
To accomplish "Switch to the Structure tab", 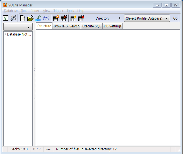I will [x=44, y=26].
